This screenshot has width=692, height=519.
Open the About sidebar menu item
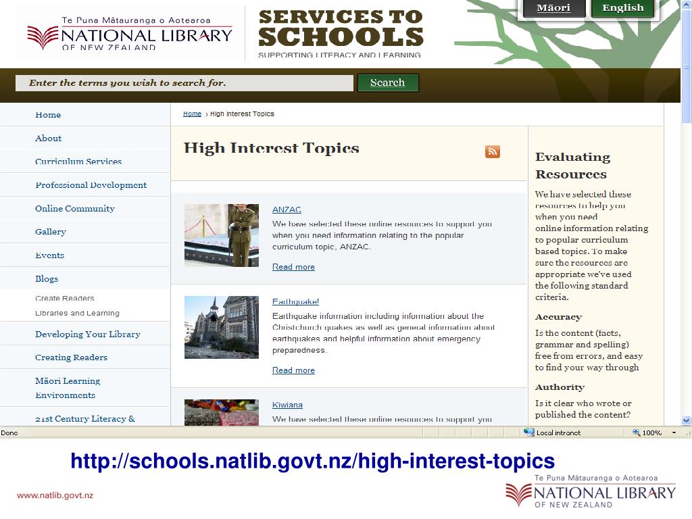coord(48,138)
